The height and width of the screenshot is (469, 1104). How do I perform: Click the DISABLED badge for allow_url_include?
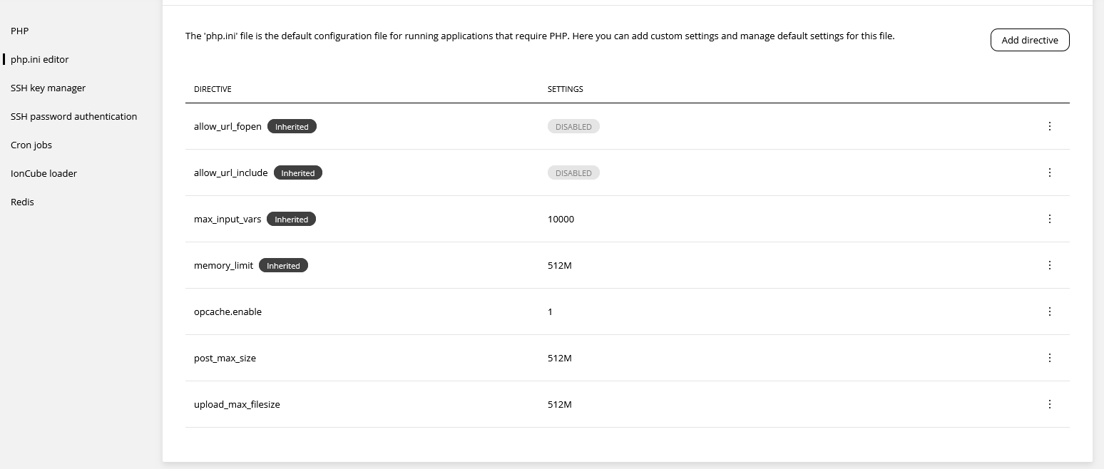(573, 172)
